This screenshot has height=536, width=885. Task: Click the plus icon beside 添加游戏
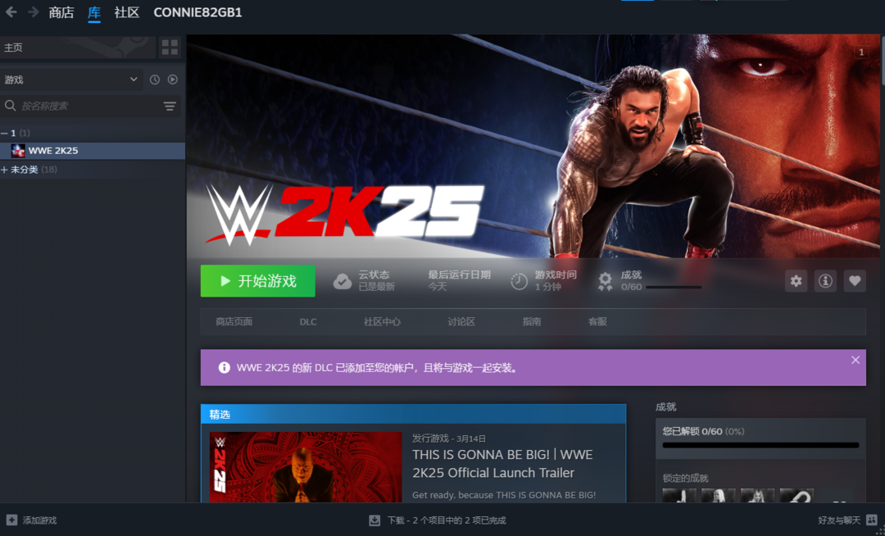tap(11, 520)
